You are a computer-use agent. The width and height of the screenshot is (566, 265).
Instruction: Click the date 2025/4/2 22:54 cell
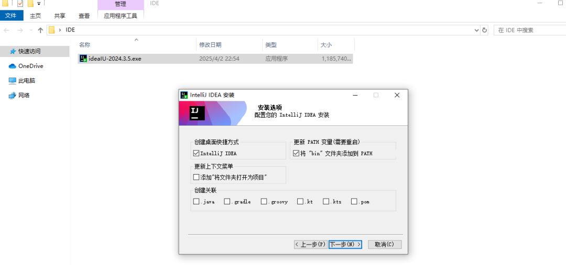220,59
